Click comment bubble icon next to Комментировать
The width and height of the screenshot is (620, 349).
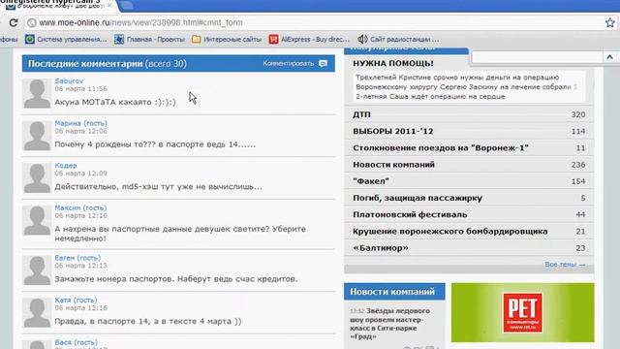pyautogui.click(x=323, y=63)
